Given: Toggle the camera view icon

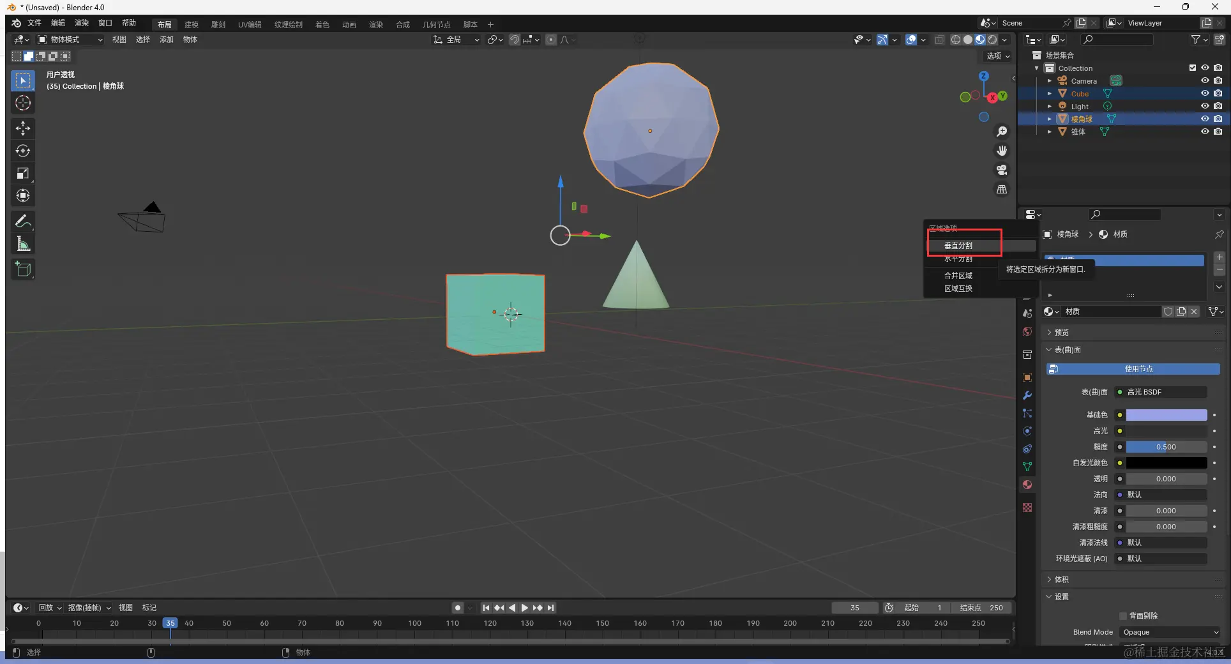Looking at the screenshot, I should (x=1002, y=170).
